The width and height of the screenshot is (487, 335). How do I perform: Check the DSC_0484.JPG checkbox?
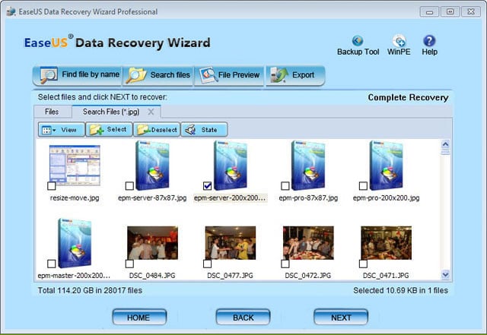tap(129, 264)
